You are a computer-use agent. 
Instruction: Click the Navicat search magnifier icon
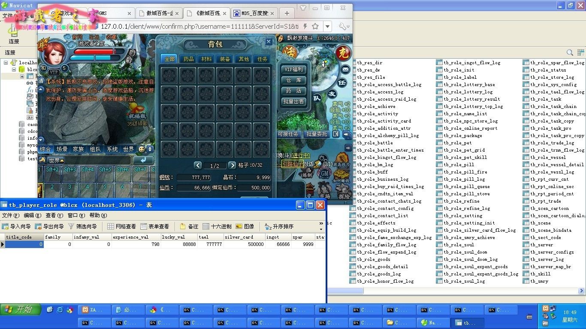click(x=570, y=53)
